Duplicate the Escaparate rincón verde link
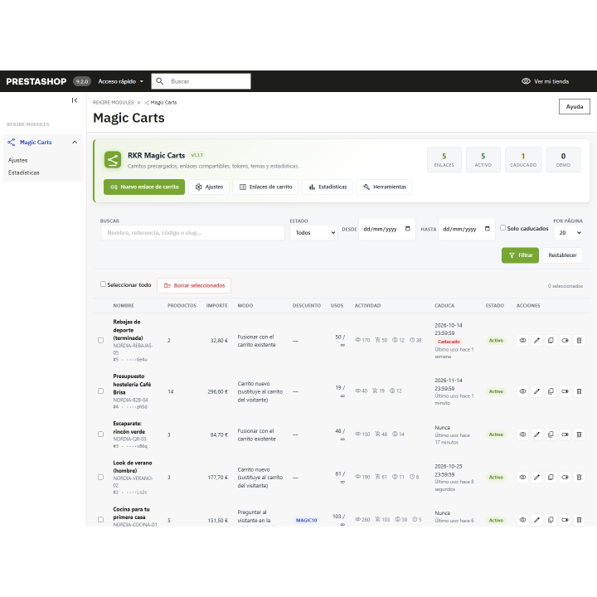The width and height of the screenshot is (597, 597). pyautogui.click(x=551, y=434)
